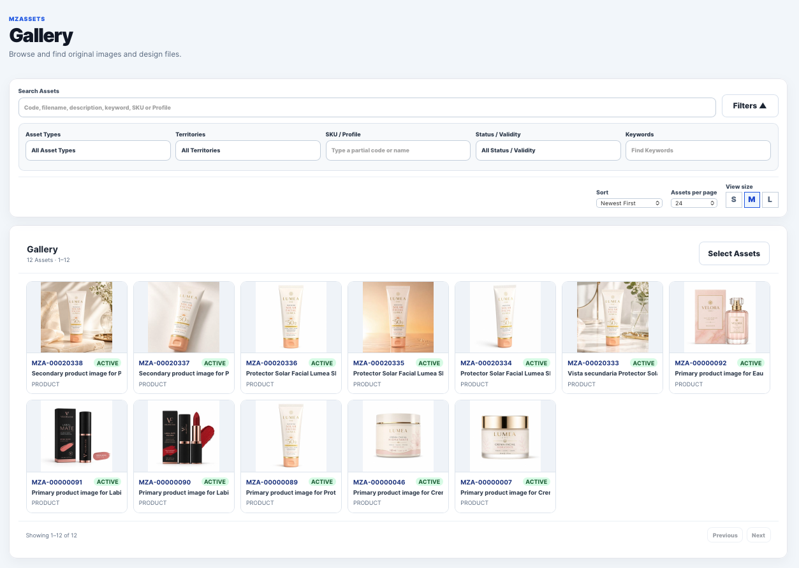Switch to large view size L
The height and width of the screenshot is (568, 799).
point(770,200)
